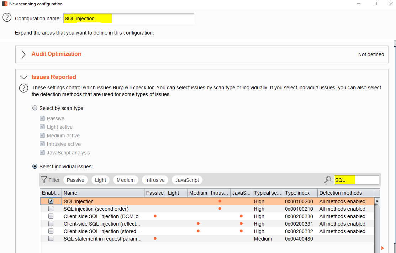Select the SQL statement in request param... row name
The height and width of the screenshot is (253, 396).
coord(102,239)
